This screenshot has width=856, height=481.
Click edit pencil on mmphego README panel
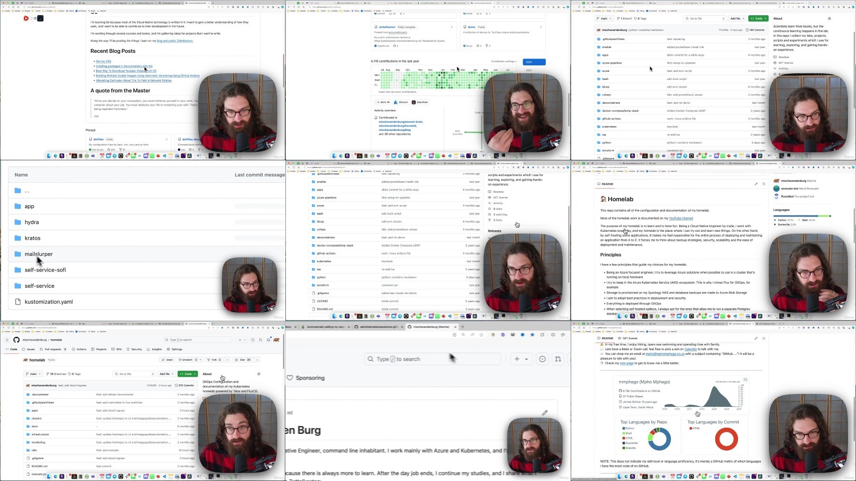click(x=756, y=338)
